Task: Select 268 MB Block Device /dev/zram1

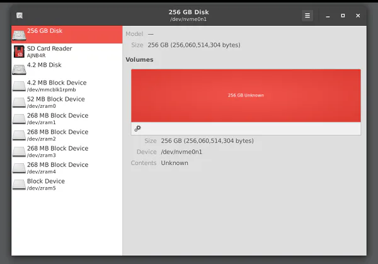Action: [x=67, y=118]
